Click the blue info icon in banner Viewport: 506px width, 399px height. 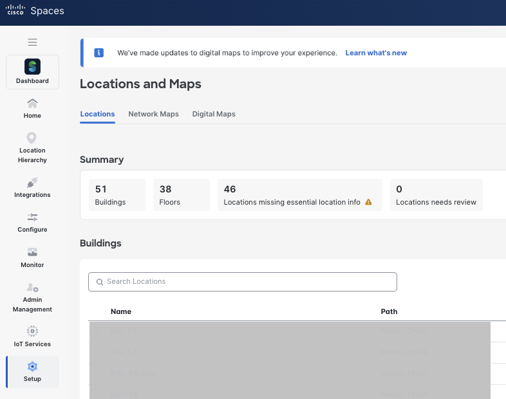(98, 53)
